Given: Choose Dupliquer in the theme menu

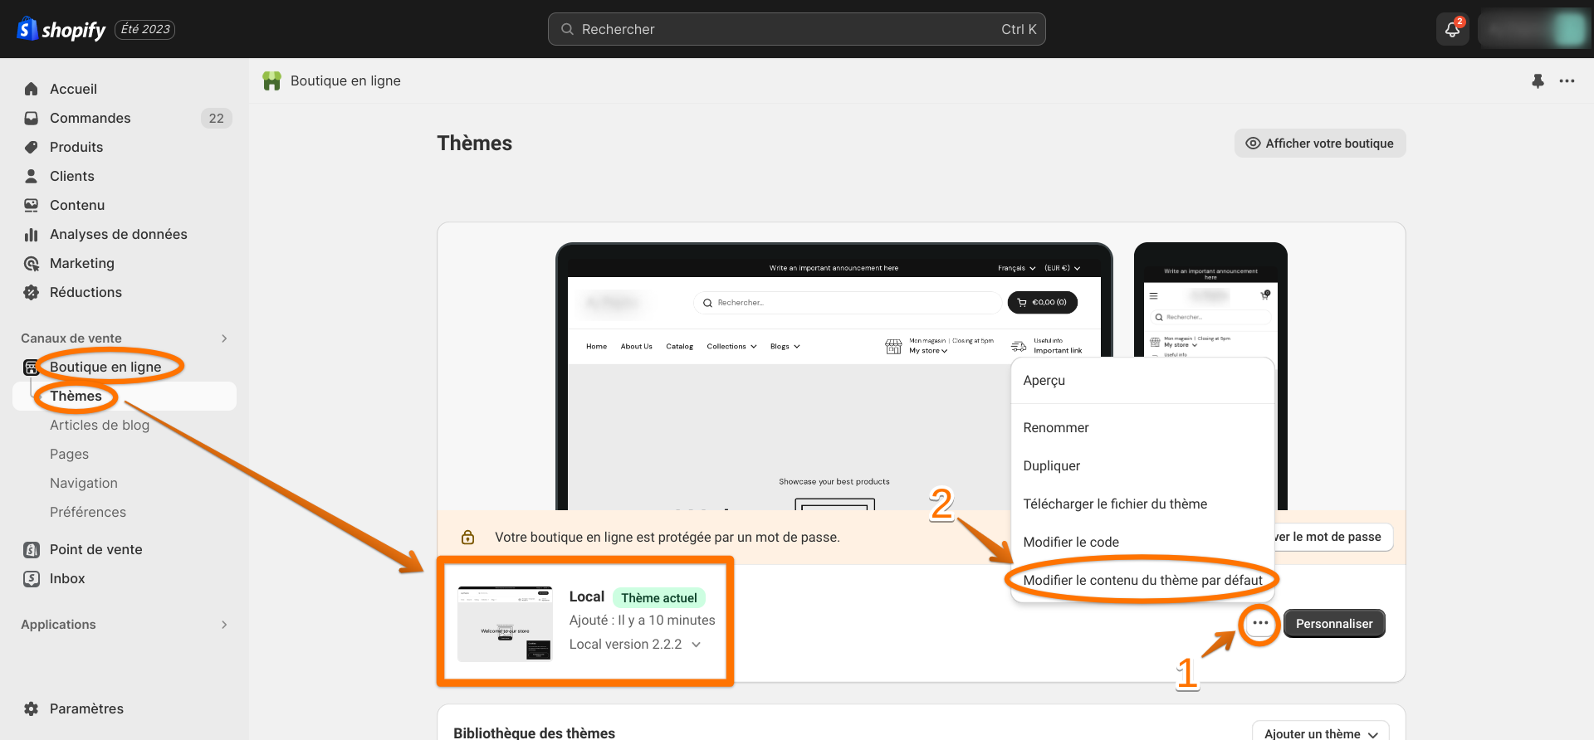Looking at the screenshot, I should pos(1142,465).
